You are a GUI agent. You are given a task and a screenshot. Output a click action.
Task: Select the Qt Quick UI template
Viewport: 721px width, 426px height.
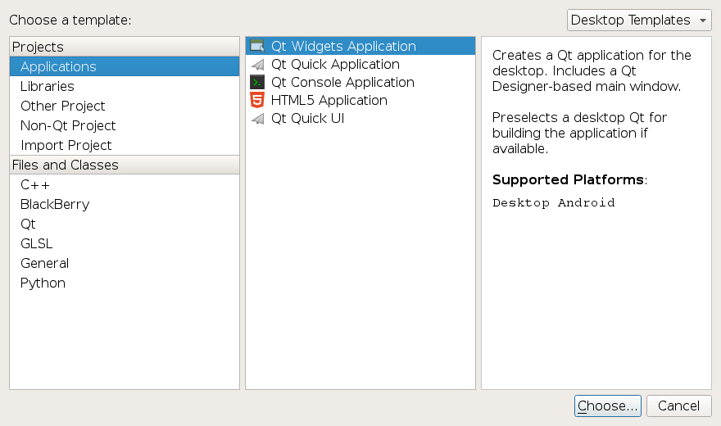click(360, 119)
